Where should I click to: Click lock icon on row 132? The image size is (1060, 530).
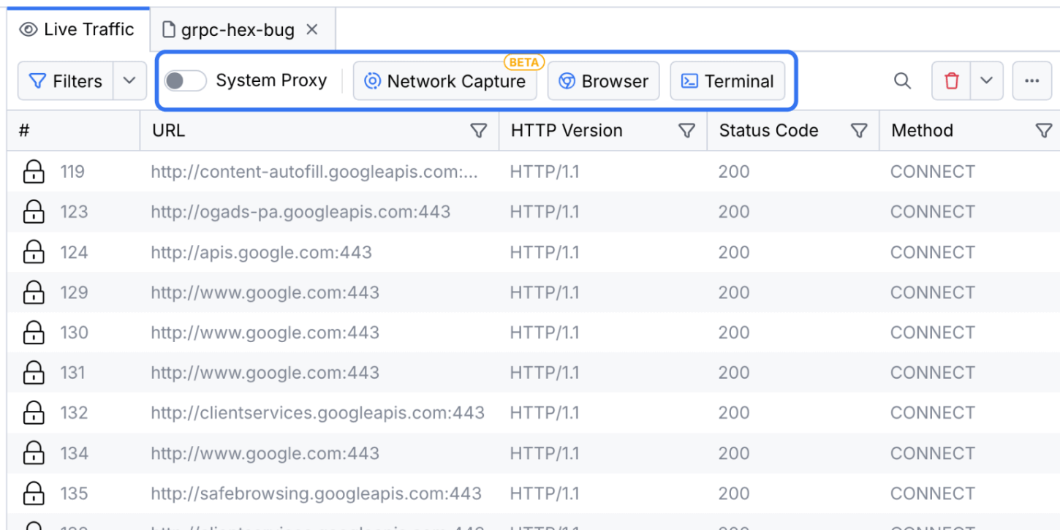tap(34, 413)
